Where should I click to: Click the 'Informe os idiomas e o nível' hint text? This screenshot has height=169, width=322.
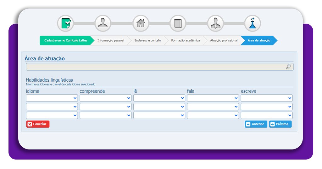[x=61, y=84]
